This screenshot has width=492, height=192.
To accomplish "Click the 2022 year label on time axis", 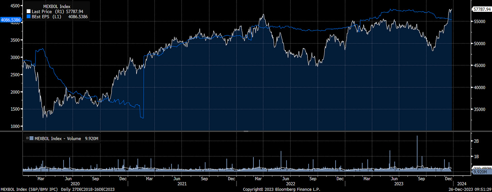I will tap(291, 184).
